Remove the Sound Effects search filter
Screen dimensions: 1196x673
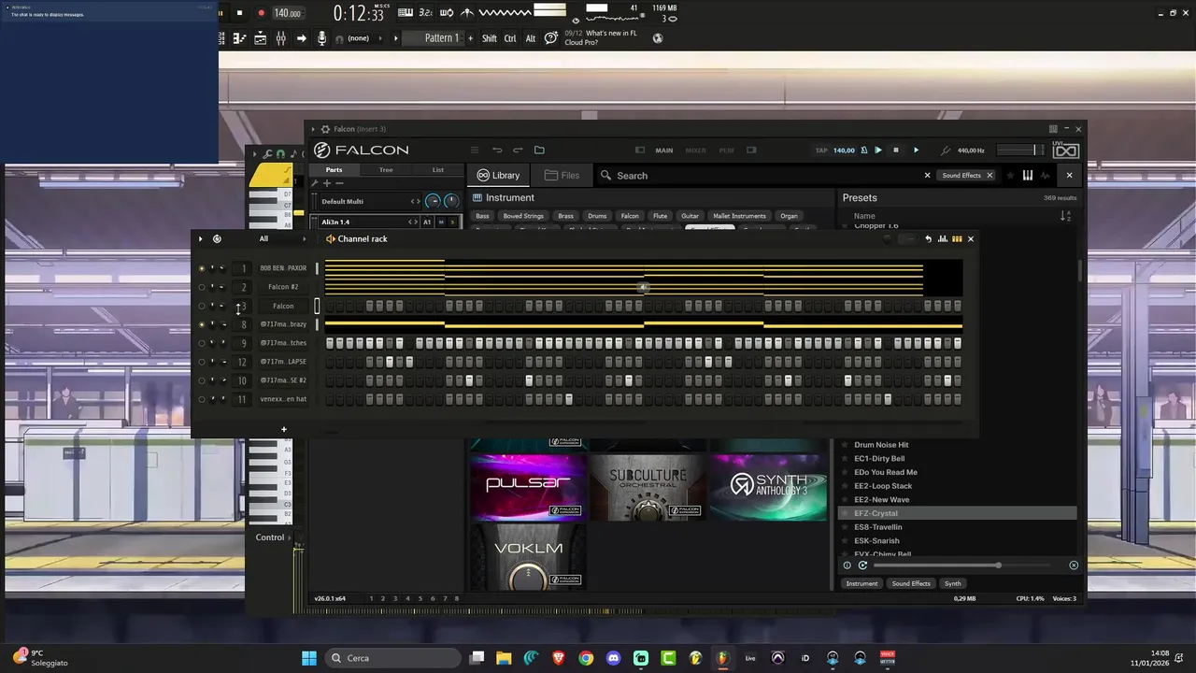[990, 175]
